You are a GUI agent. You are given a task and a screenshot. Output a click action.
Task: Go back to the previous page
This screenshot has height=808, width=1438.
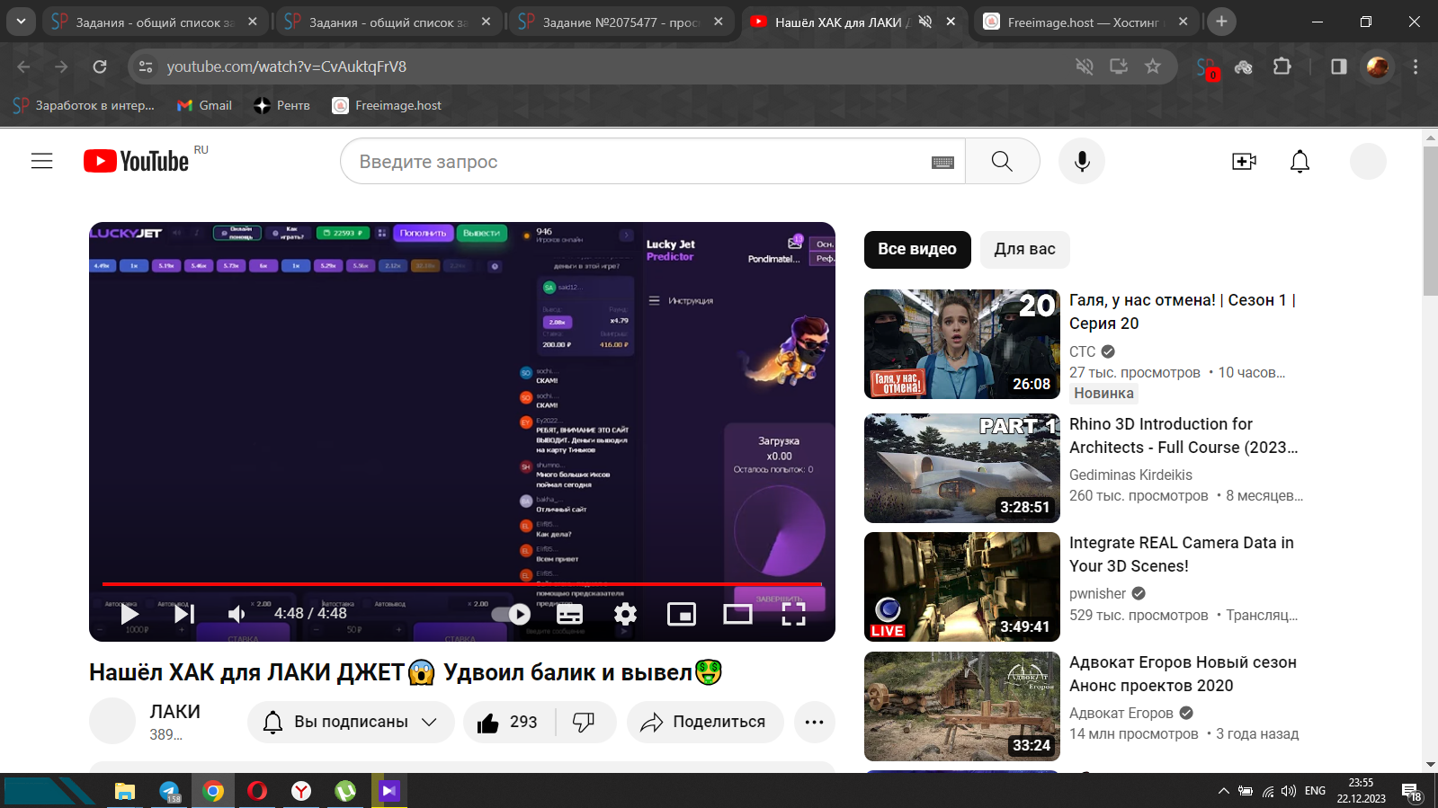click(23, 67)
